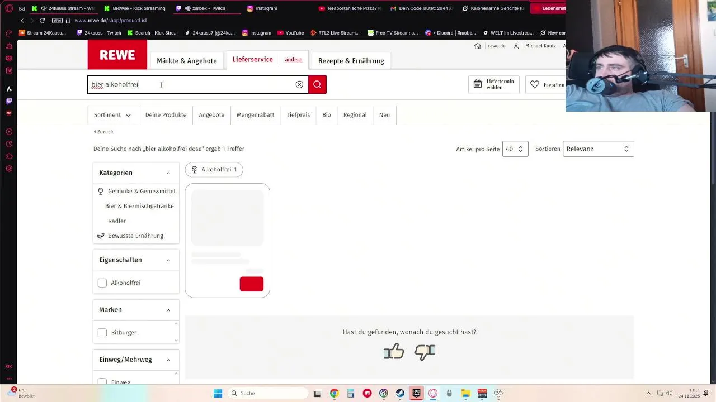Open Opera sidebar player icon
The height and width of the screenshot is (402, 716).
pos(9,131)
